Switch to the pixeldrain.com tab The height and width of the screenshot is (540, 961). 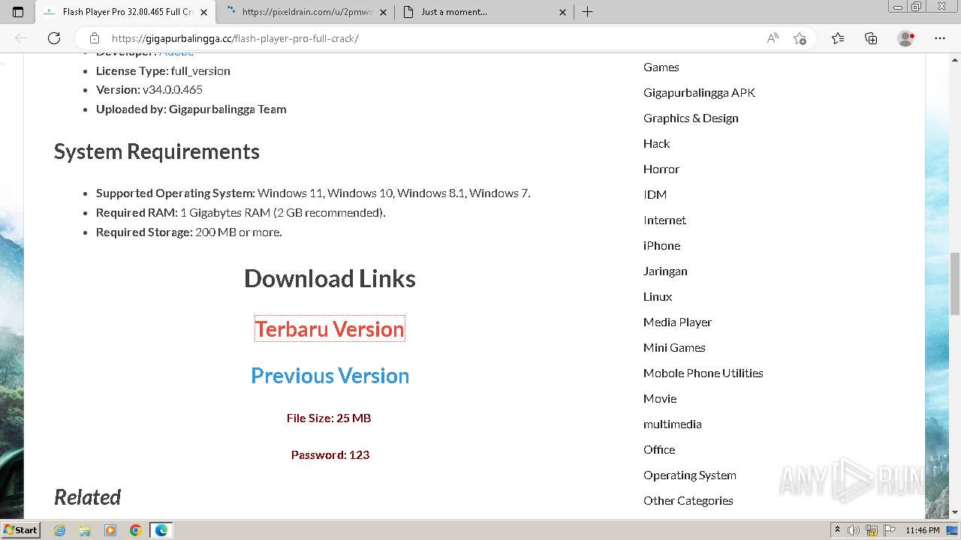306,12
